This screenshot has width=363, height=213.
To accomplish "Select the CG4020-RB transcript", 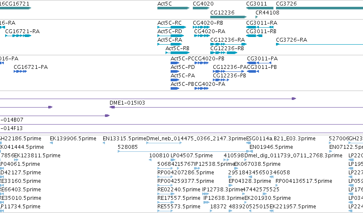I will [201, 27].
